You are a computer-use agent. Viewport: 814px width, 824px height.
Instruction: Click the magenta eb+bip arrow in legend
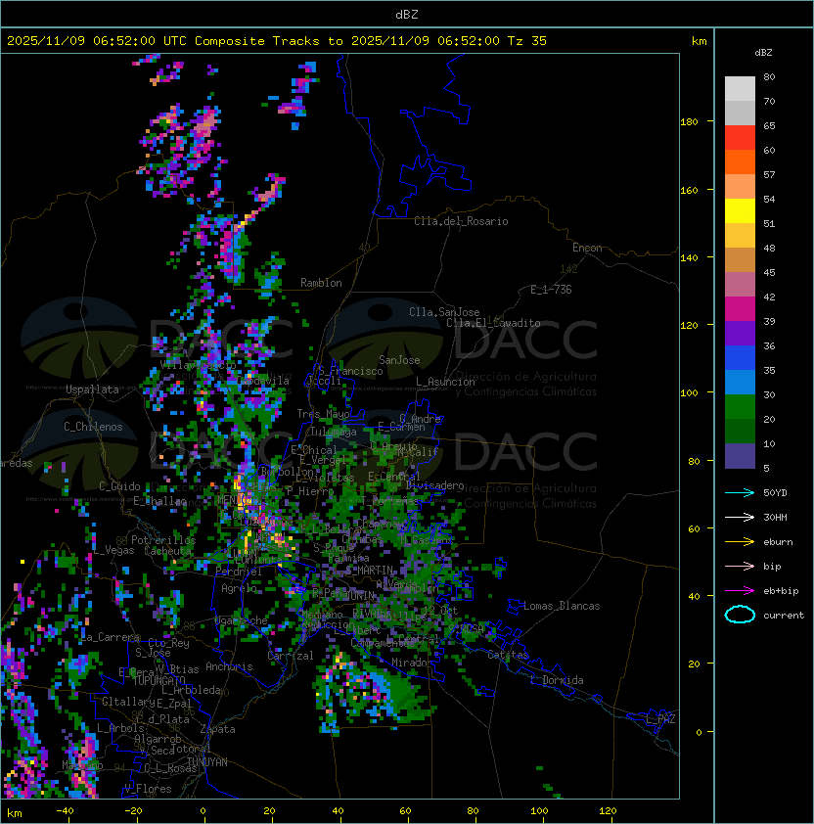740,591
